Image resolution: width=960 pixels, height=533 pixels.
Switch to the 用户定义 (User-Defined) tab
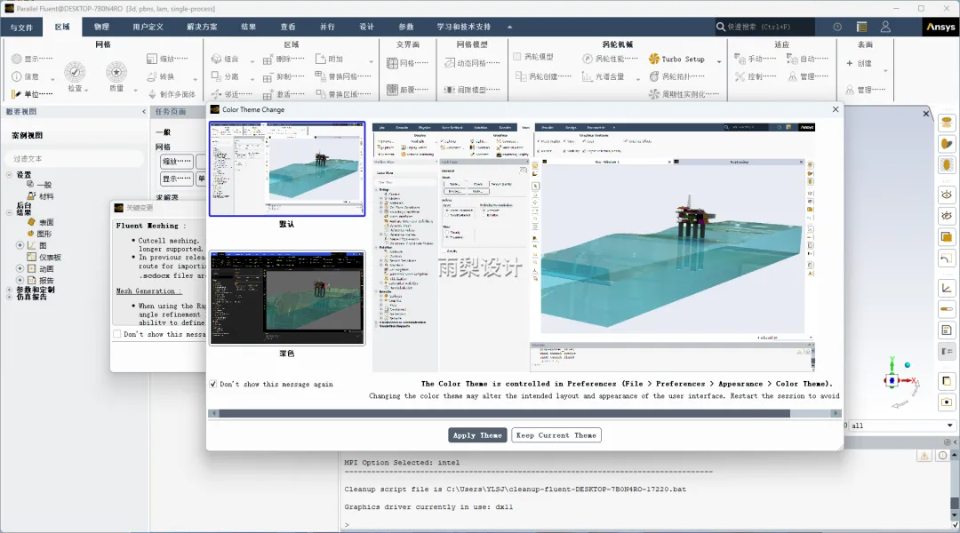click(148, 27)
